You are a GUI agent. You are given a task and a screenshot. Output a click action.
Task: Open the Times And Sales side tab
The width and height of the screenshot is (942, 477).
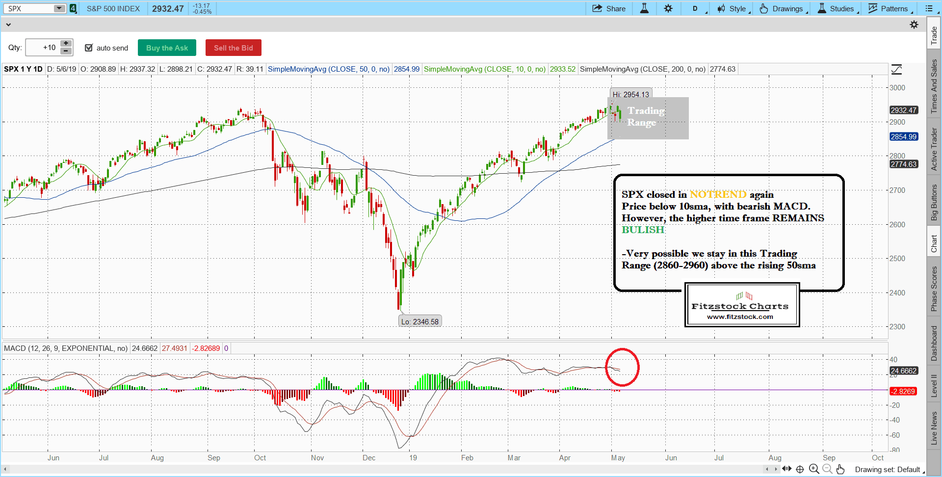tap(934, 86)
